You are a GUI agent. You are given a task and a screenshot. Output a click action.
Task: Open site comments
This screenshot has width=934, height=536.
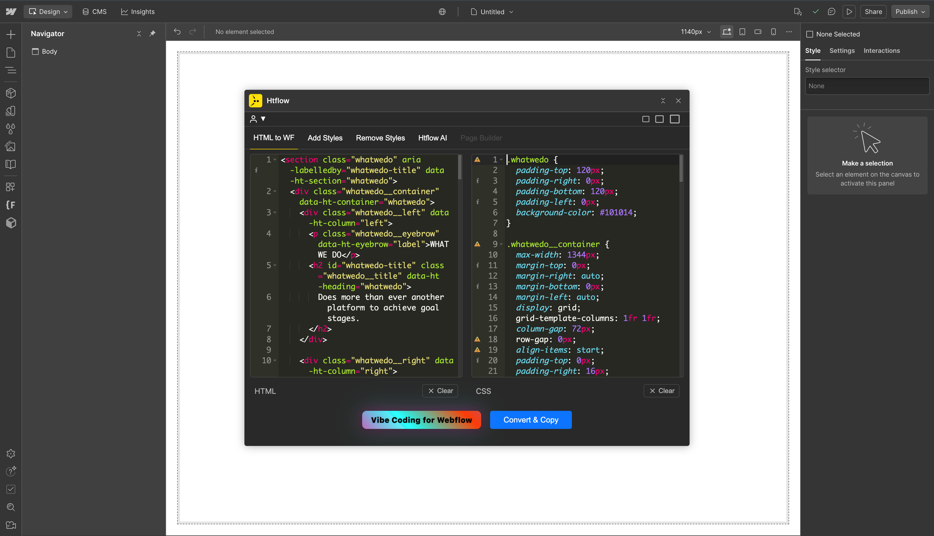832,11
